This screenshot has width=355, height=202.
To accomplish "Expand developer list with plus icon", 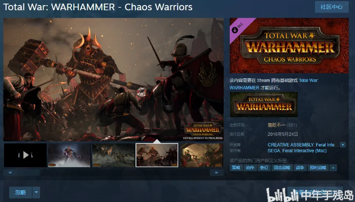I will click(342, 145).
